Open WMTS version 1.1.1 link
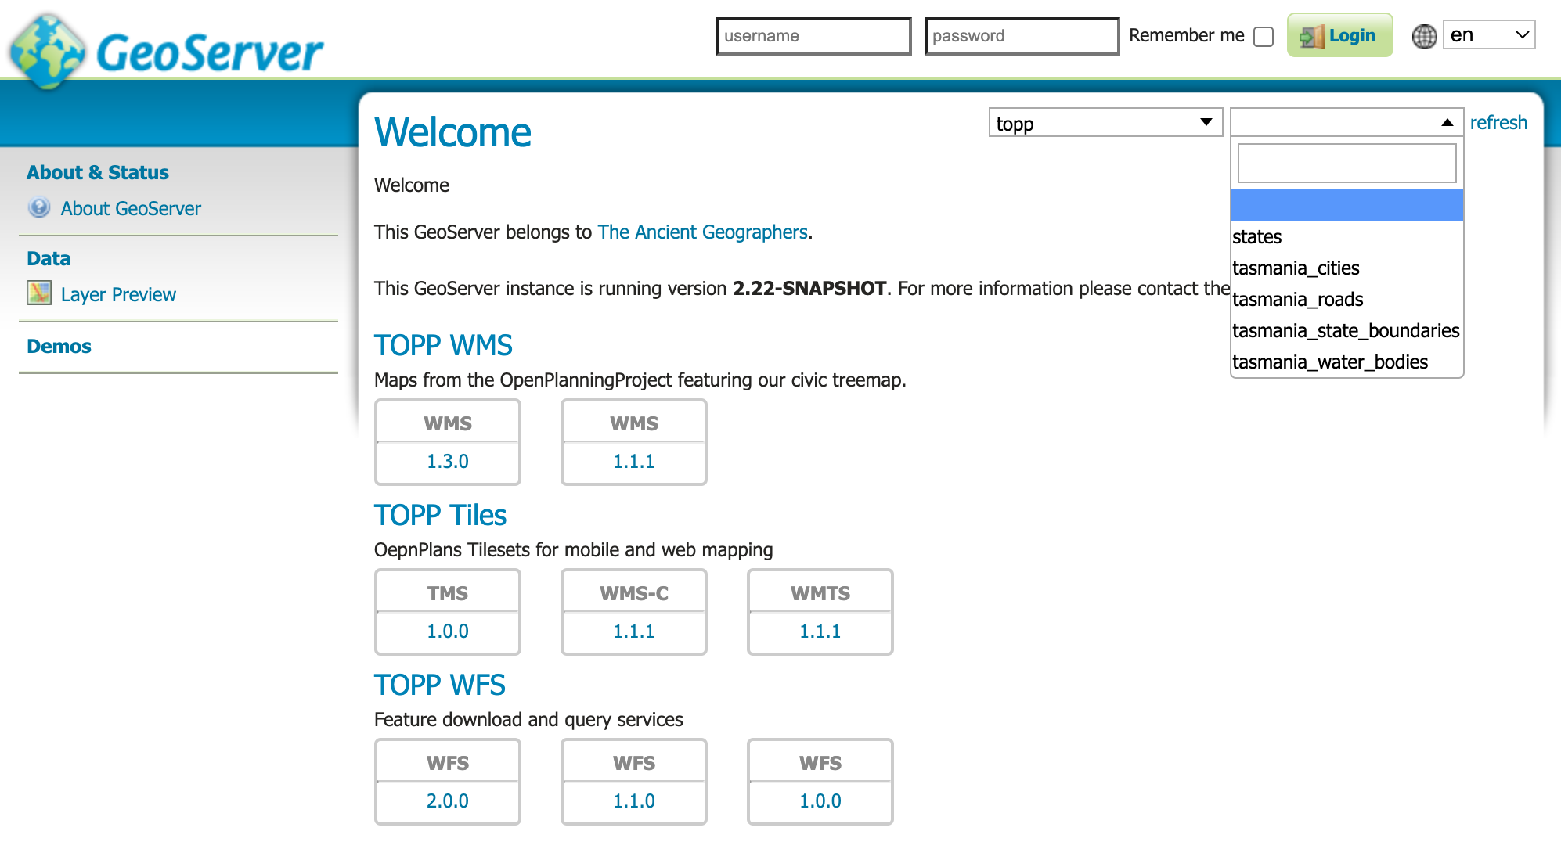1561x842 pixels. (820, 631)
